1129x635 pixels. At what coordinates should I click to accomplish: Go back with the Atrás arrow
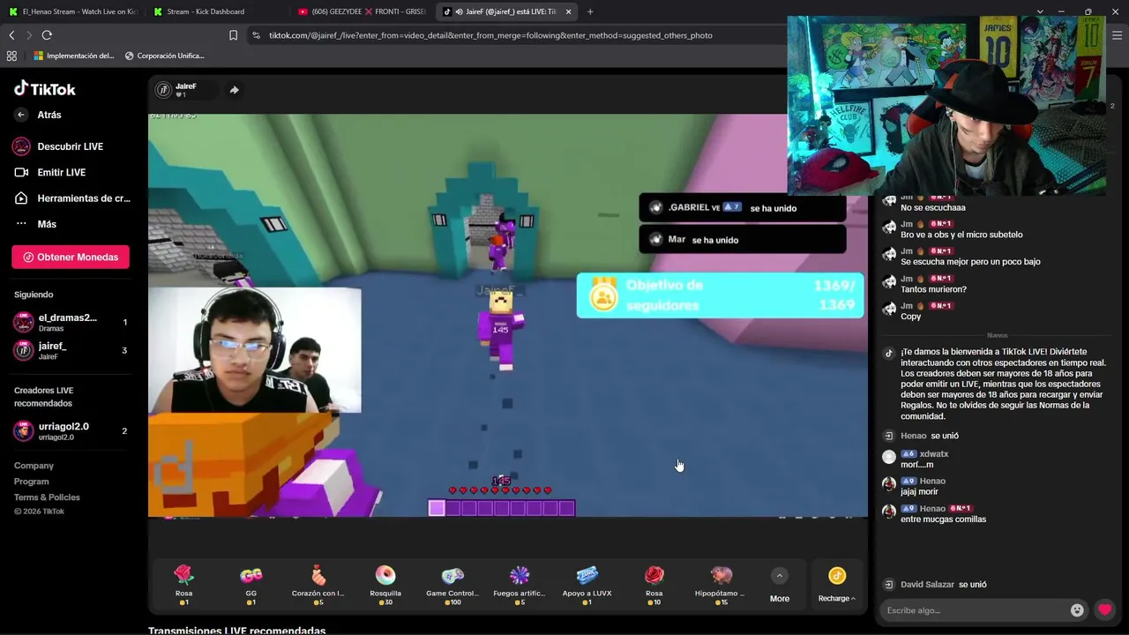[21, 115]
